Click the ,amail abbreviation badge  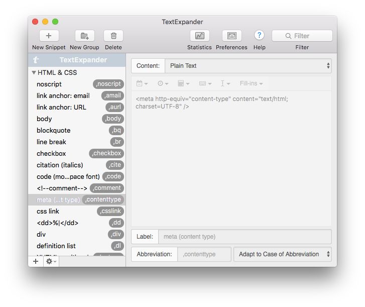[112, 96]
